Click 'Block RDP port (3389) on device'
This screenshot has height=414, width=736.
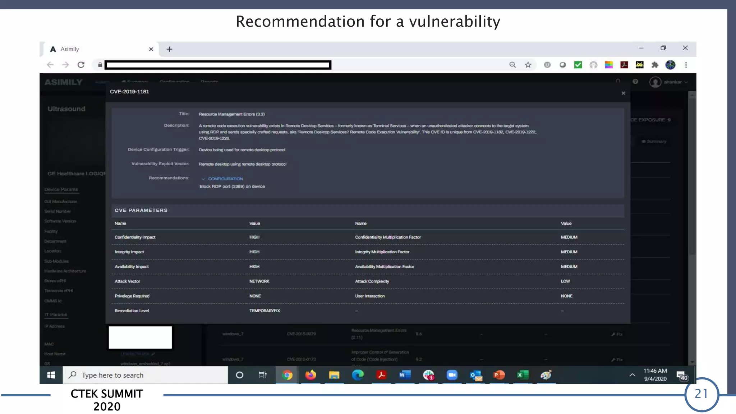[232, 187]
